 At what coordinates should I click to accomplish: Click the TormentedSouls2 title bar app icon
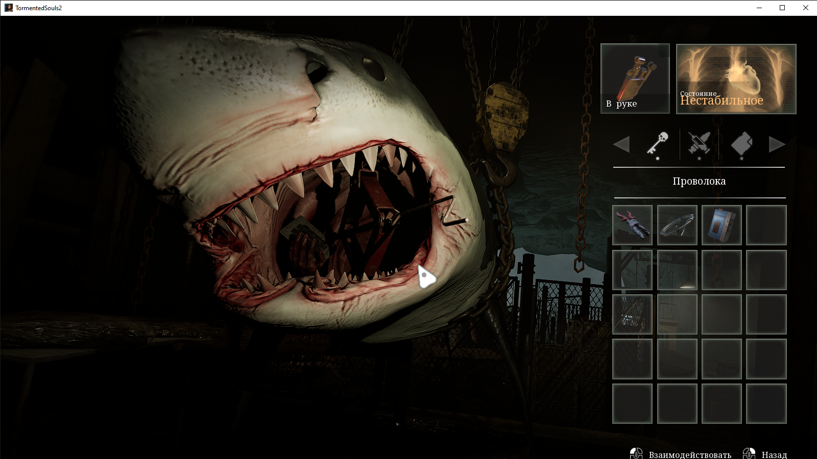pyautogui.click(x=9, y=8)
